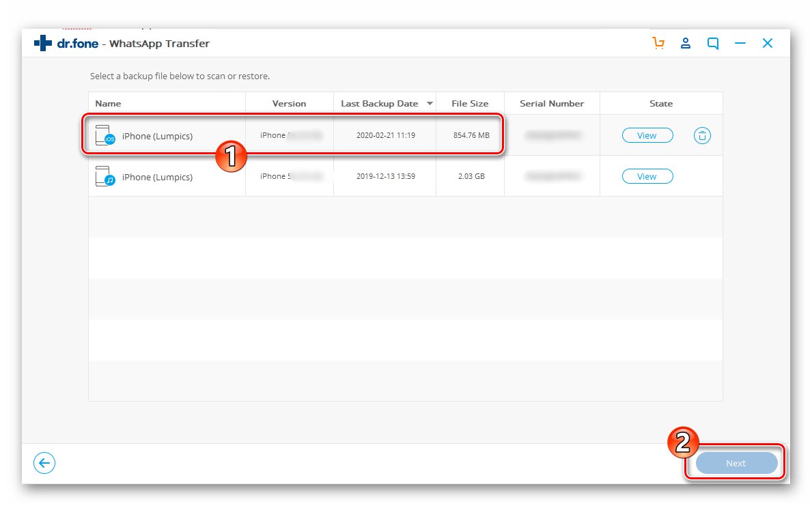812x506 pixels.
Task: Click iTunes device icon of 2.03 GB backup
Action: pyautogui.click(x=104, y=176)
